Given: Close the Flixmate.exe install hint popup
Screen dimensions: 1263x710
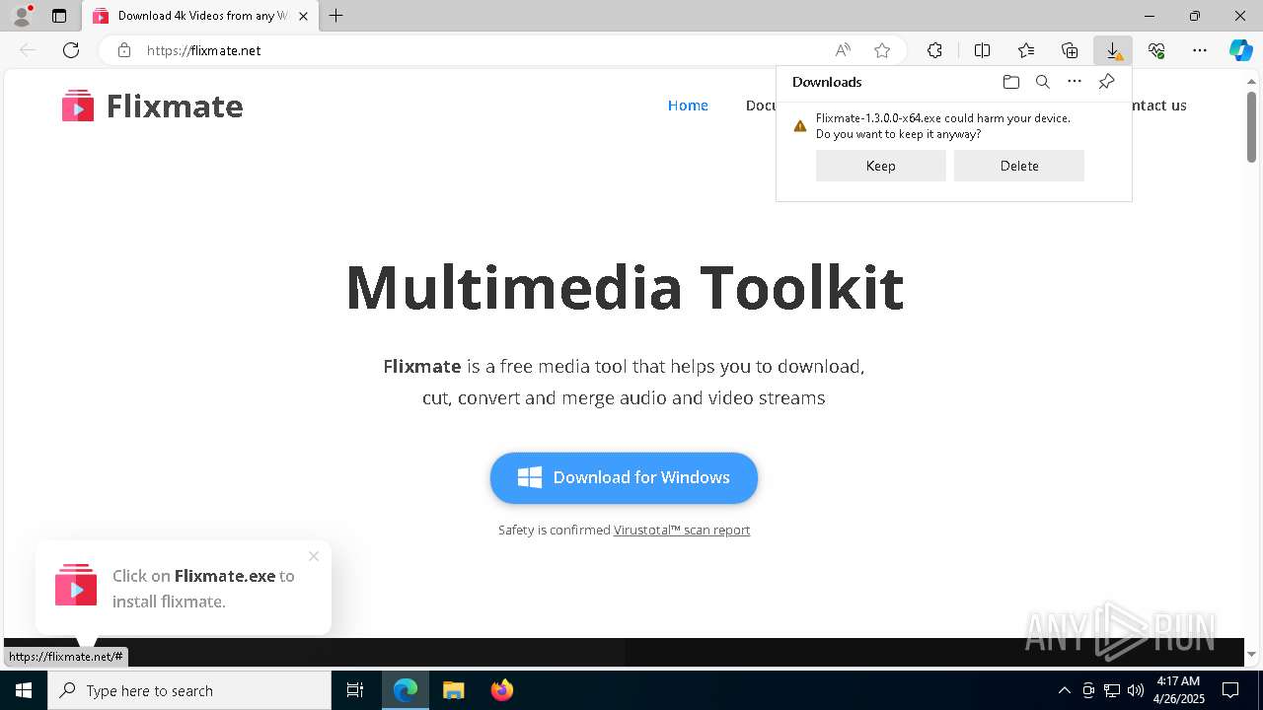Looking at the screenshot, I should pos(314,556).
